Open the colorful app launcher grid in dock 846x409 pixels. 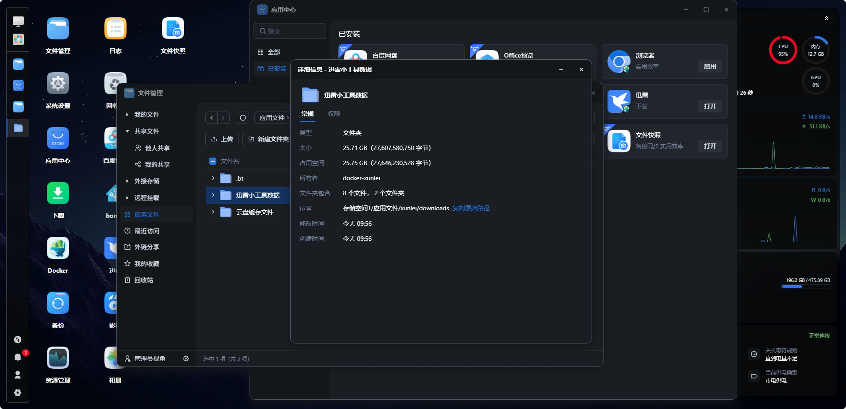tap(18, 39)
